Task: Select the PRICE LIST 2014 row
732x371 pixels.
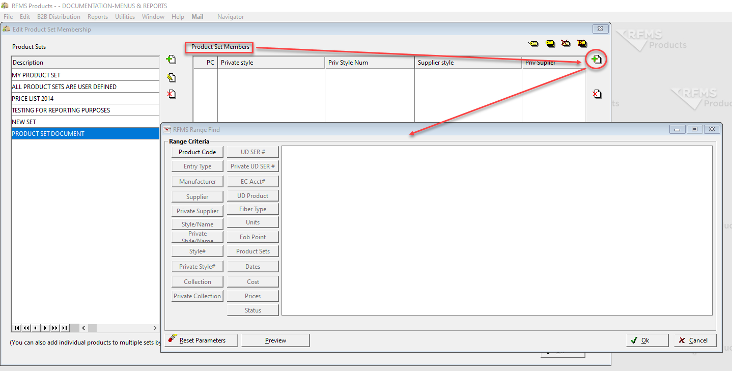Action: pos(86,98)
